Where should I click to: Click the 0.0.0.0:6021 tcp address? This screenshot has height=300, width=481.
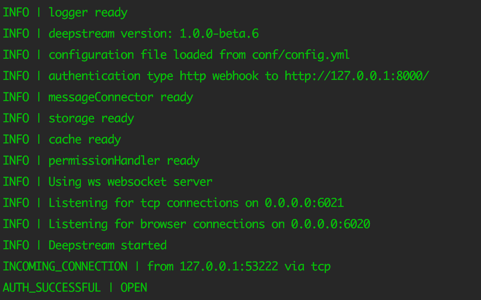[304, 203]
